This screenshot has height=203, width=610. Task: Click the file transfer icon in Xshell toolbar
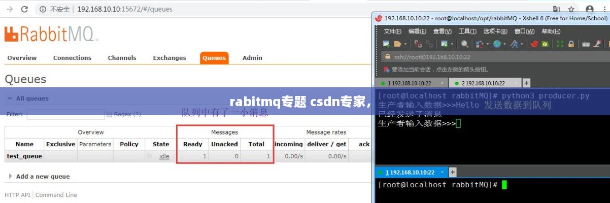coord(480,44)
